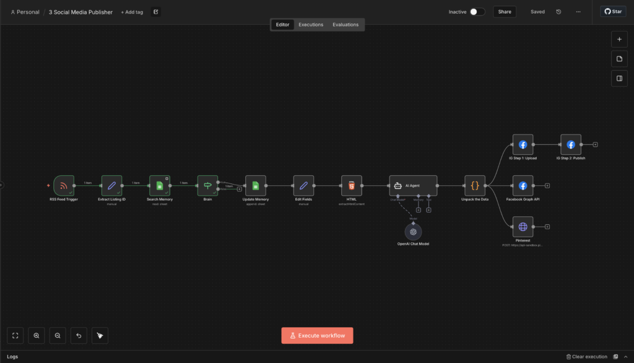Toggle the workflow Inactive switch
The height and width of the screenshot is (363, 634).
[x=477, y=12]
